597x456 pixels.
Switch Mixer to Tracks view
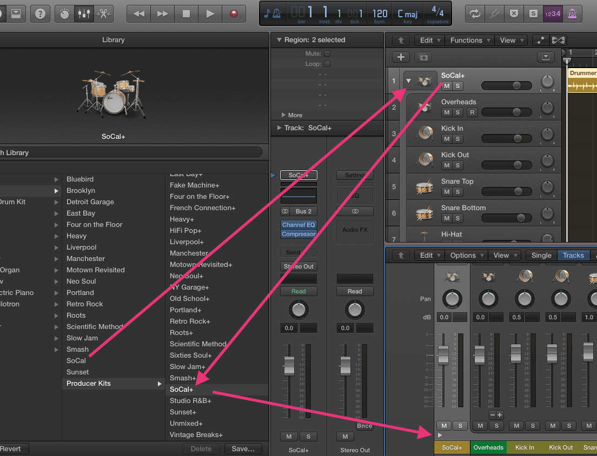point(573,255)
